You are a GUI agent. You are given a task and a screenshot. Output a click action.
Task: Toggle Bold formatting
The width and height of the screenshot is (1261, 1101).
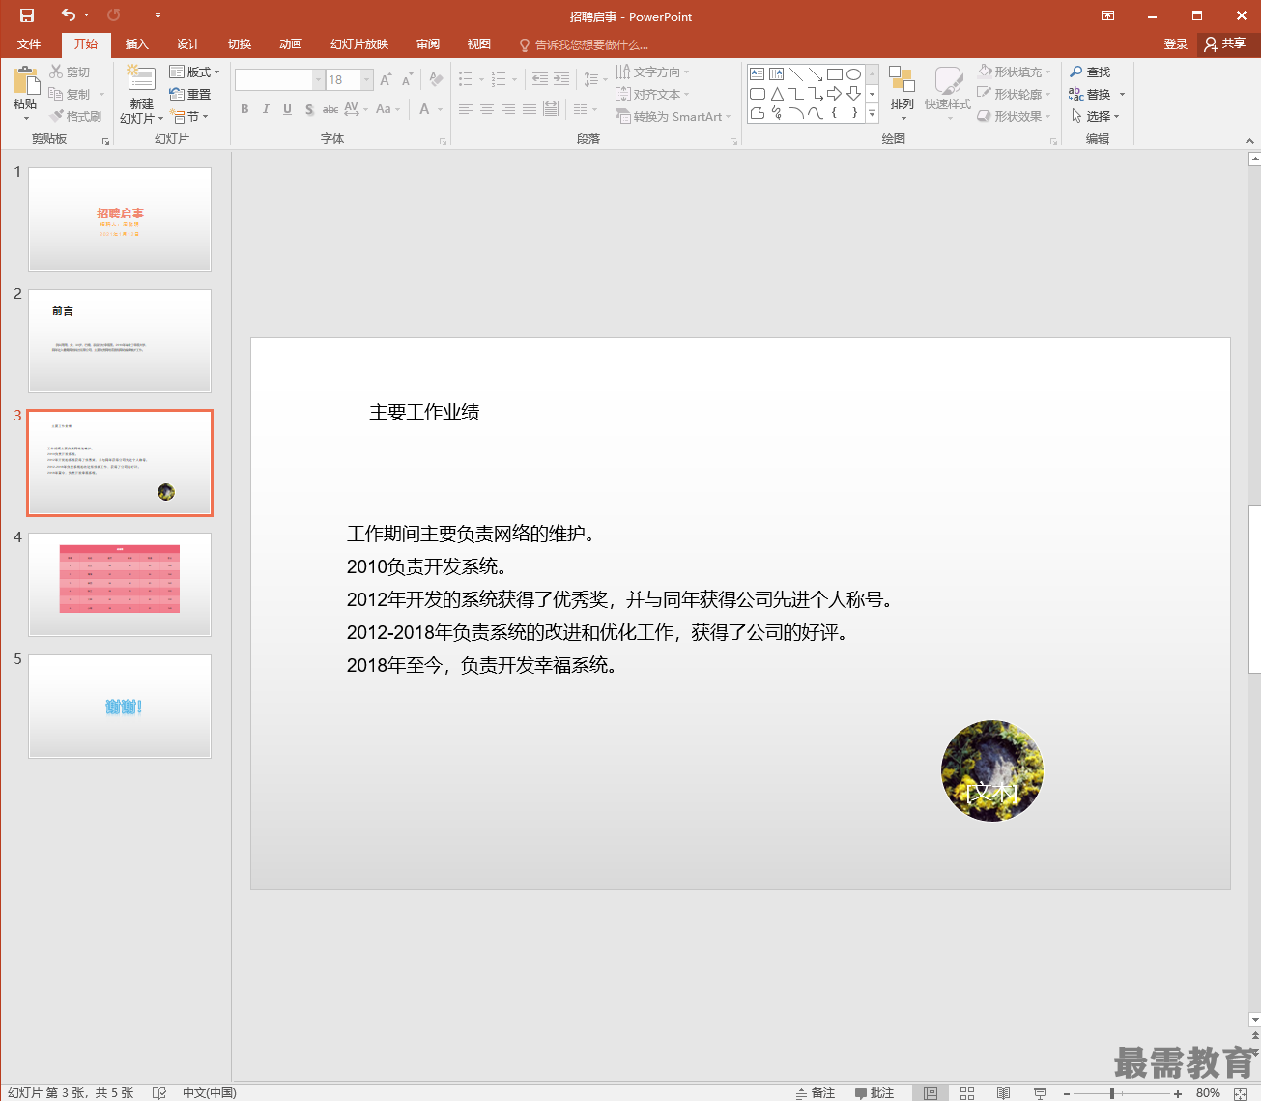[244, 109]
